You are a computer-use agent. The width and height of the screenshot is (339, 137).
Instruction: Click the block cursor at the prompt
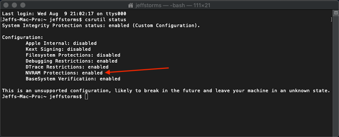87,97
